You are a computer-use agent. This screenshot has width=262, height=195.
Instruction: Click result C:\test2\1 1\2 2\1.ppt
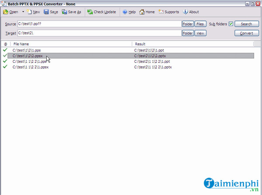pos(152,62)
